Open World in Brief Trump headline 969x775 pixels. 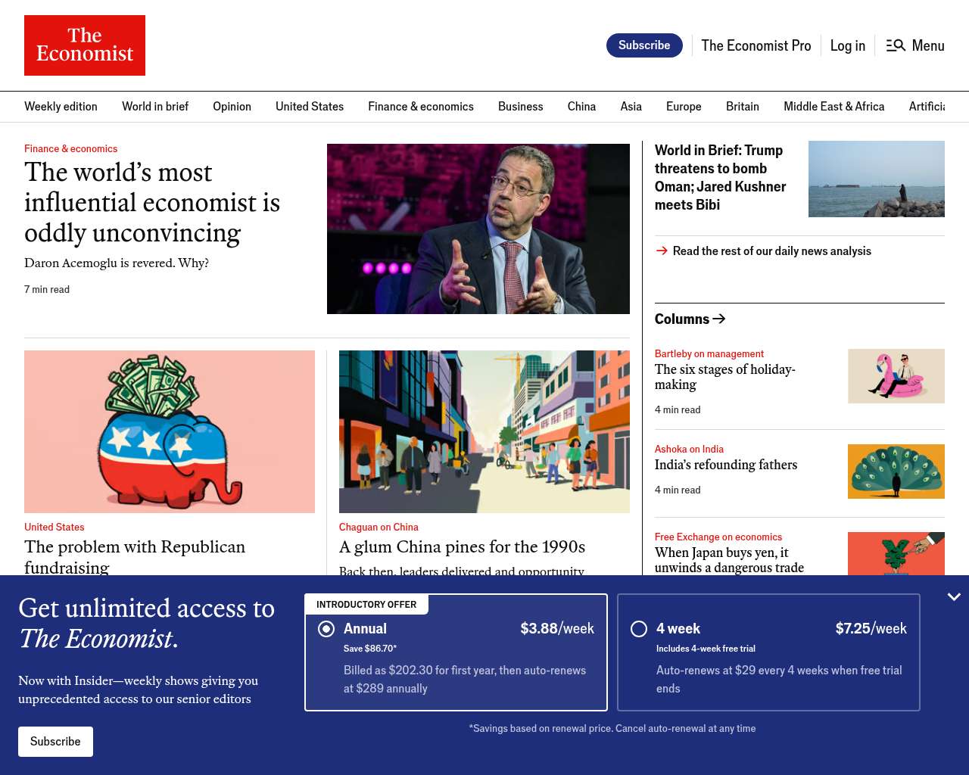point(721,178)
